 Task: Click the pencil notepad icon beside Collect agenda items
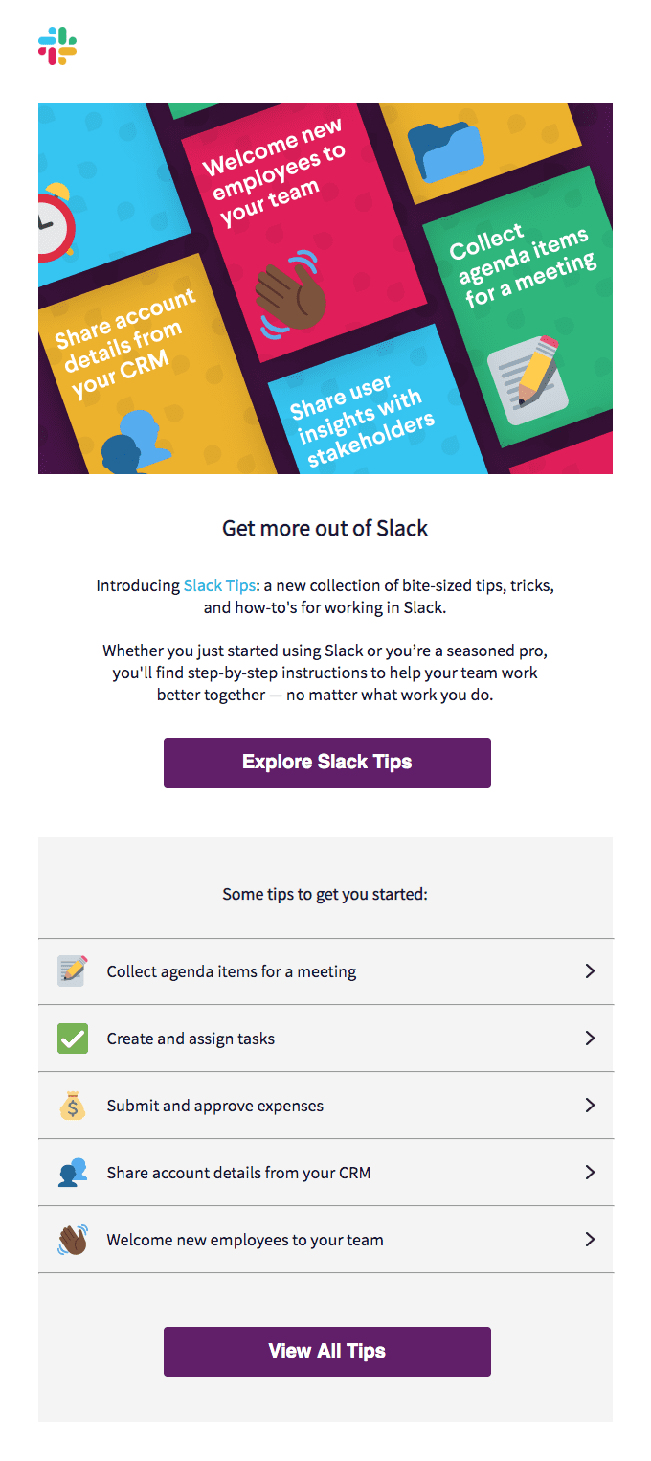click(73, 970)
